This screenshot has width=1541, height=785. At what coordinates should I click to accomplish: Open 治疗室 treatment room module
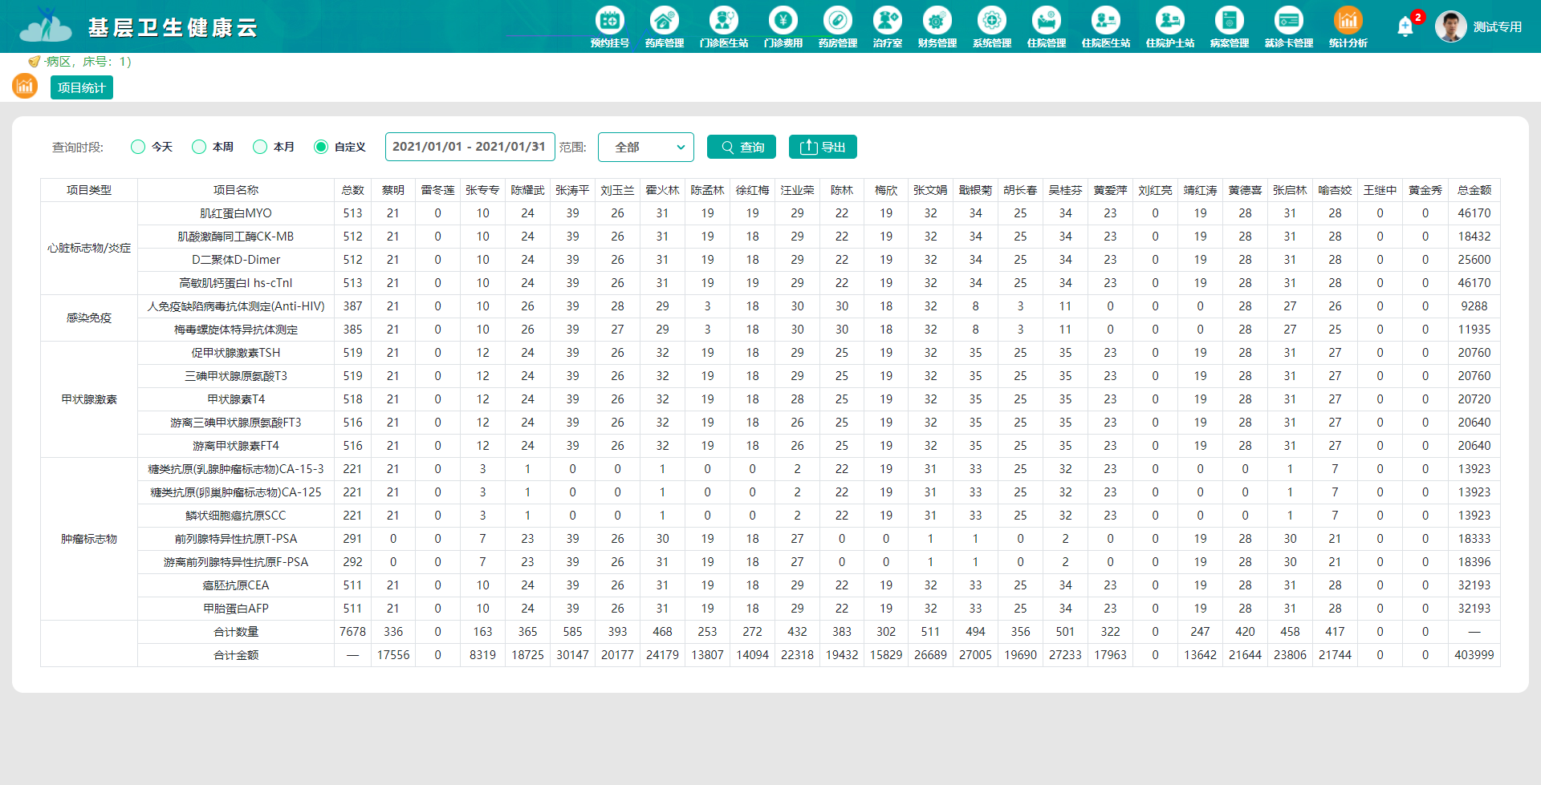pyautogui.click(x=888, y=27)
